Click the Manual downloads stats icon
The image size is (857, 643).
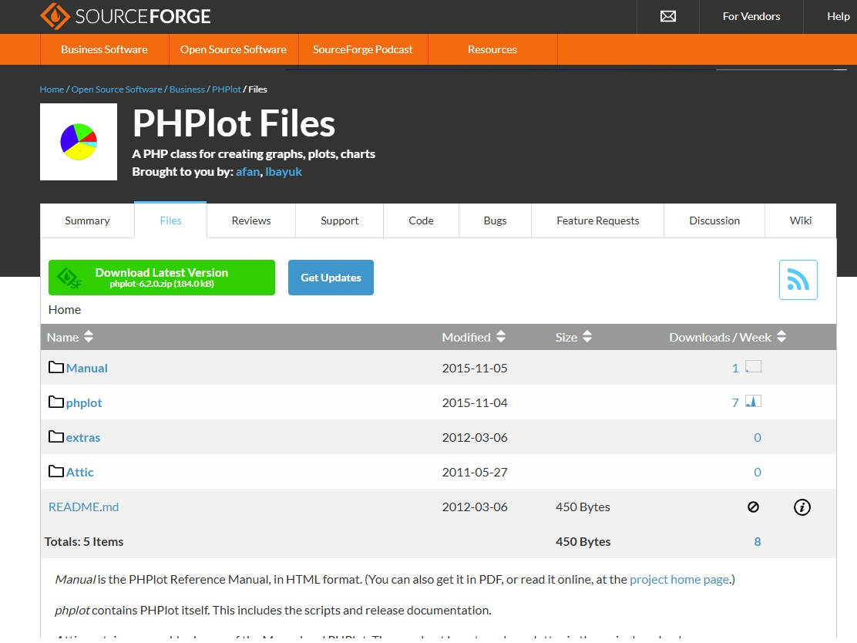coord(753,367)
